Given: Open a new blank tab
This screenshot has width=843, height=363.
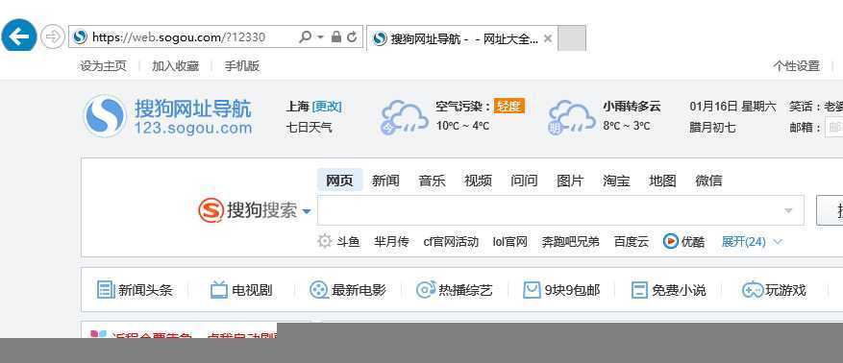Looking at the screenshot, I should pos(572,38).
